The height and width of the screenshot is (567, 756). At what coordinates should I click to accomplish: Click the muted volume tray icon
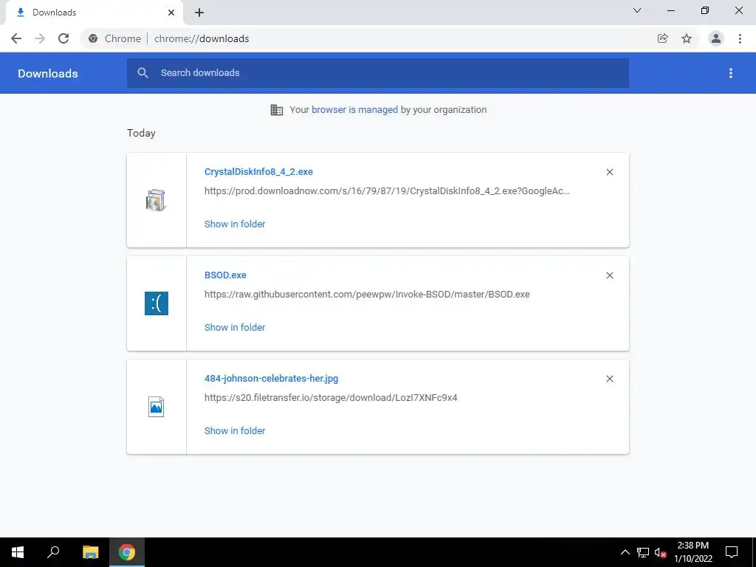pyautogui.click(x=661, y=552)
